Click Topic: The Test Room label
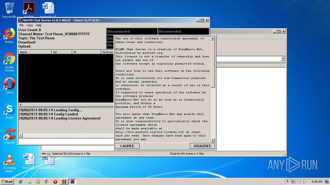330x185 pixels. tap(36, 38)
